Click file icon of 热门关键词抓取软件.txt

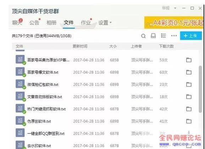(x=20, y=108)
